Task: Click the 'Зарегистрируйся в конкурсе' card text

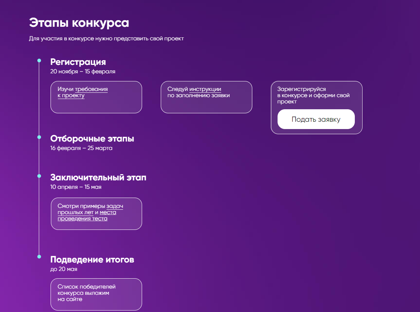Action: click(313, 95)
